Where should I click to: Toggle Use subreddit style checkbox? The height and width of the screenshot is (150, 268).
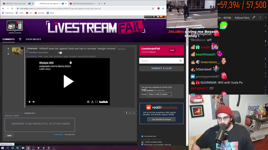(142, 136)
